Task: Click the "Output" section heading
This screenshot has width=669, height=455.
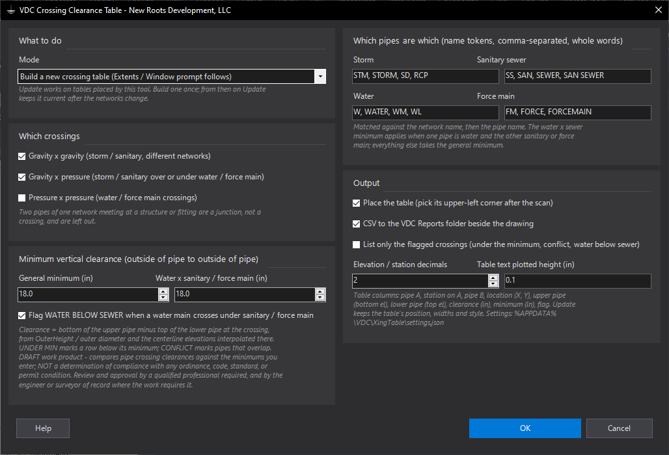Action: tap(366, 183)
